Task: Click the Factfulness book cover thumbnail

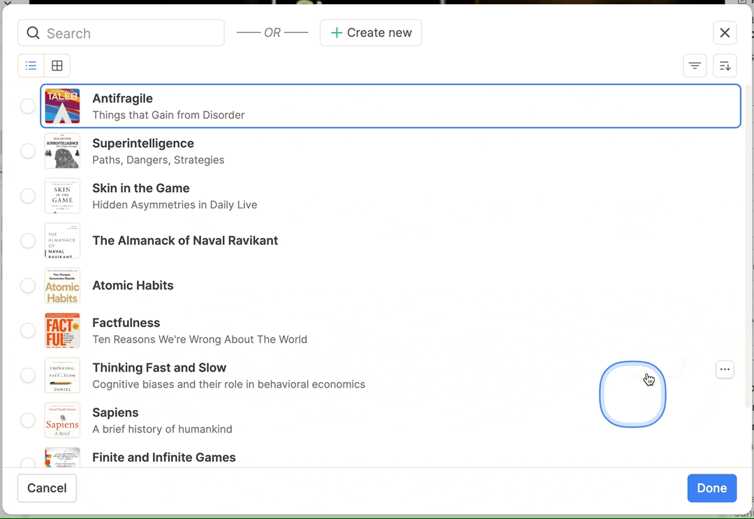Action: tap(63, 330)
